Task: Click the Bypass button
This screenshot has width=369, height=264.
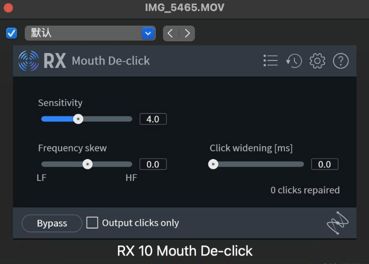Action: 52,223
